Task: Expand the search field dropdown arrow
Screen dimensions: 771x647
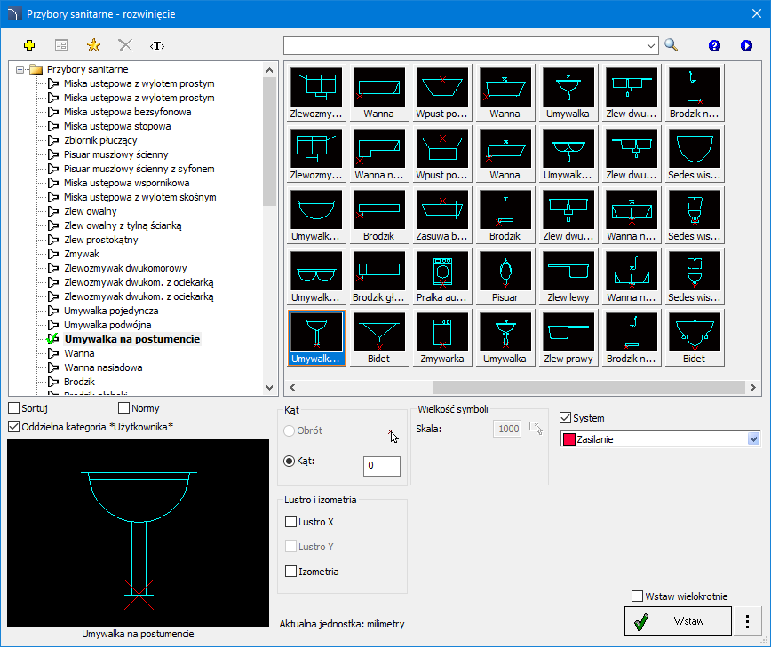Action: pyautogui.click(x=650, y=45)
